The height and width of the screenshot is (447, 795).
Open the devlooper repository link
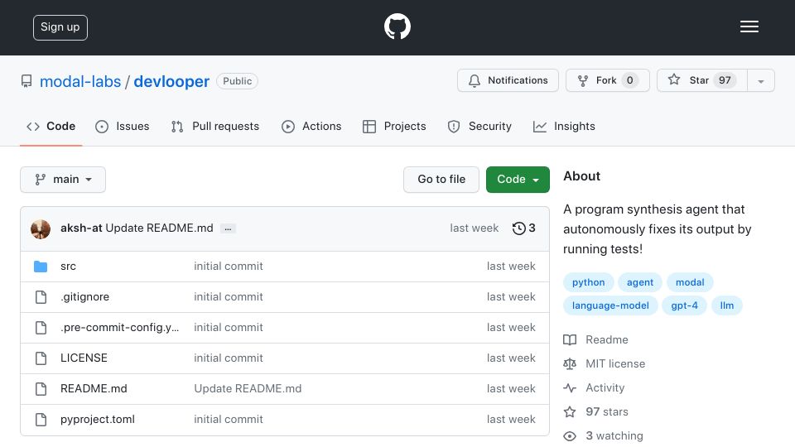tap(171, 82)
